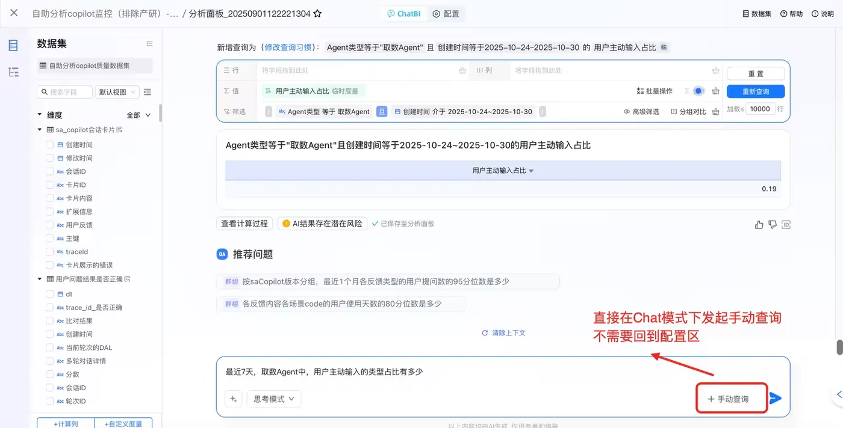The image size is (843, 428).
Task: Click the info icon next to 用户问题结果是否正确
Action: (x=128, y=279)
